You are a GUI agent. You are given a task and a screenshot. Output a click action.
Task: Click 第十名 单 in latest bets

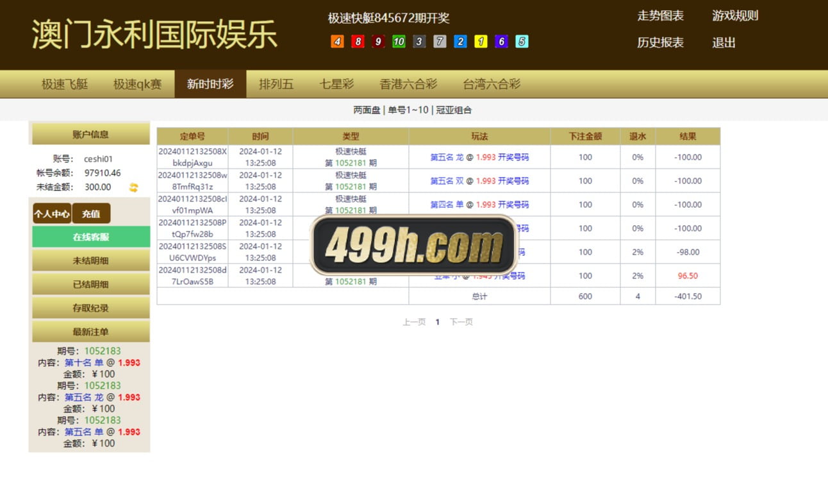point(84,362)
